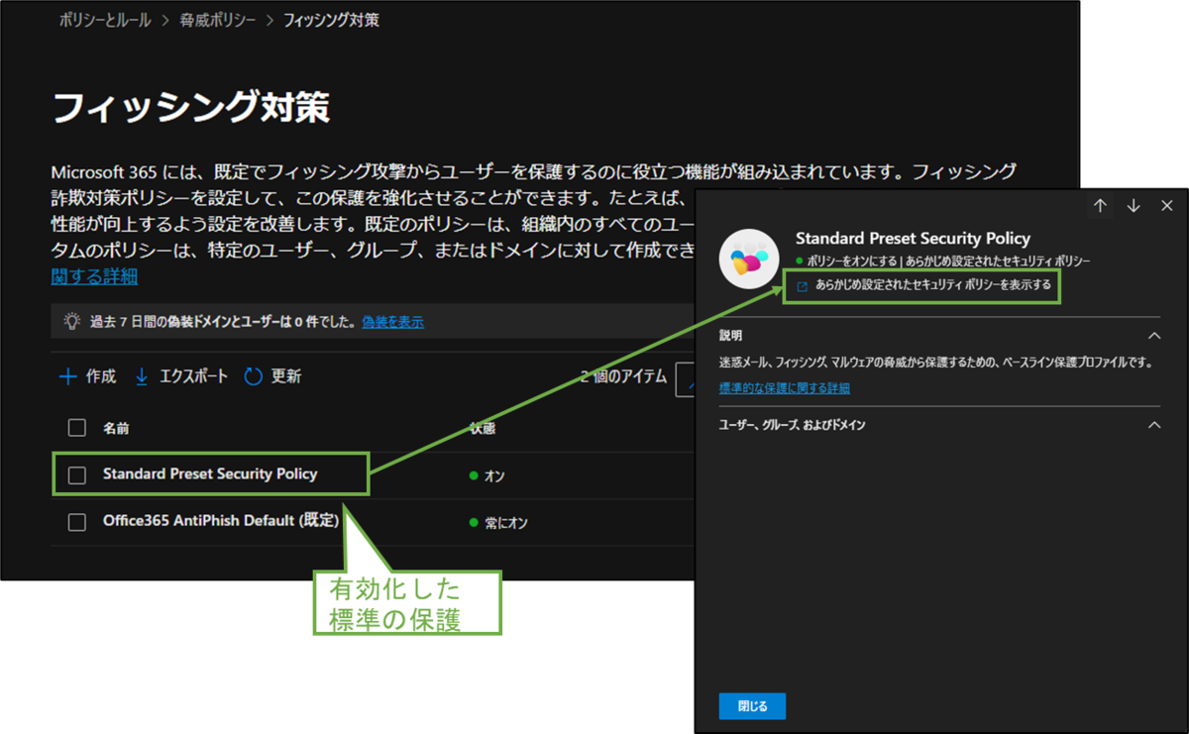Click the Standard Preset policy logo thumbnail
The height and width of the screenshot is (734, 1189).
748,260
